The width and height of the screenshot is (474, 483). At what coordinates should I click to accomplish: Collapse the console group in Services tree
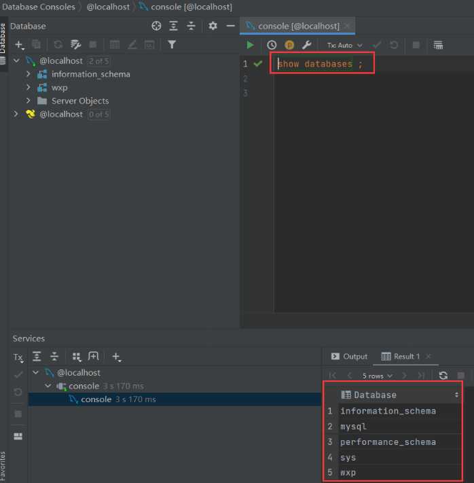48,386
